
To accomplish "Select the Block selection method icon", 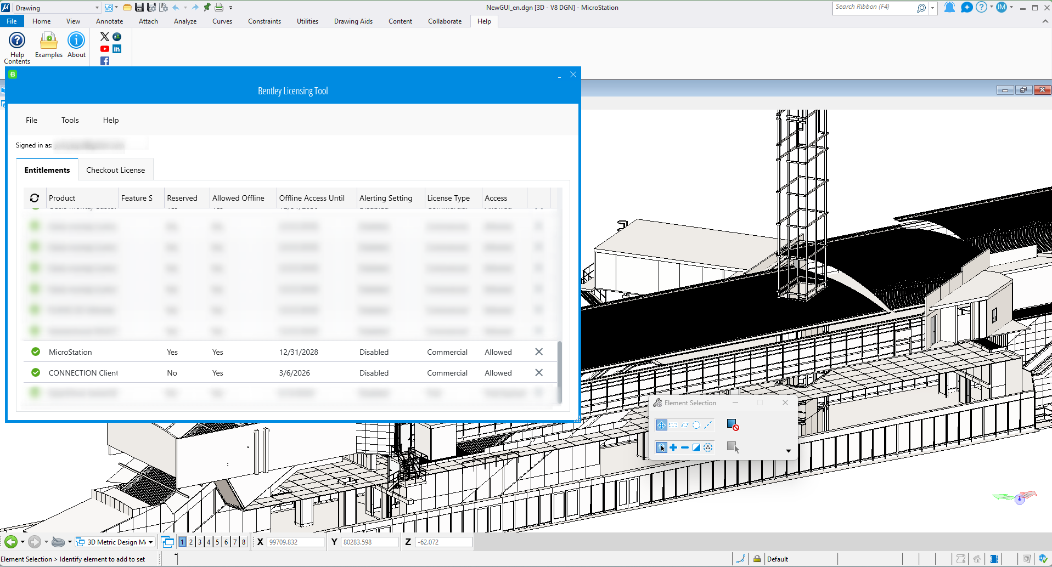I will (x=673, y=425).
